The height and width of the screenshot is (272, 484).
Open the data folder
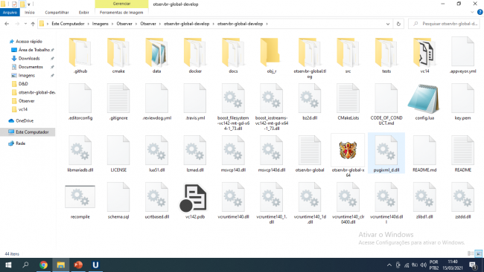[x=157, y=56]
